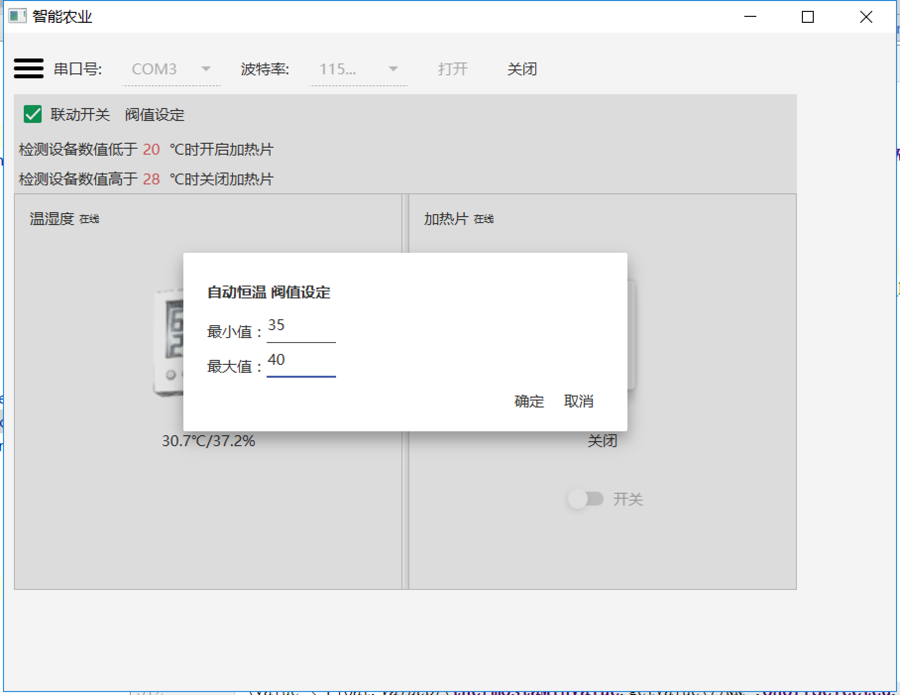This screenshot has height=695, width=900.
Task: Click the COM3 dropdown arrow
Action: coord(206,69)
